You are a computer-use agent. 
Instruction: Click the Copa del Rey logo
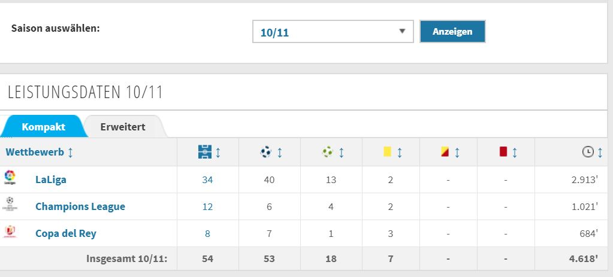pos(10,232)
